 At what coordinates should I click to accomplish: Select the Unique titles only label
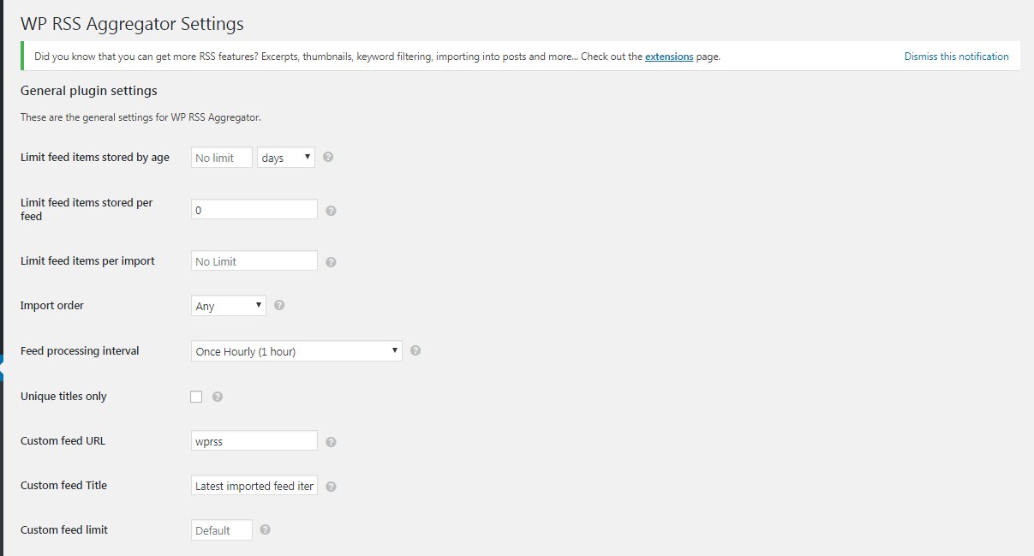(63, 397)
